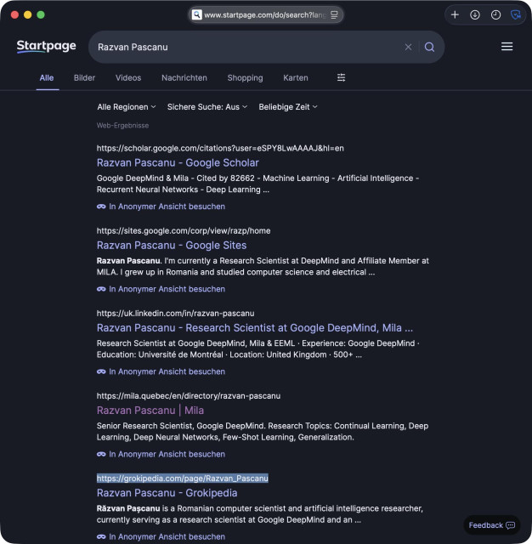Open the hamburger menu
This screenshot has height=544, width=532.
(507, 47)
